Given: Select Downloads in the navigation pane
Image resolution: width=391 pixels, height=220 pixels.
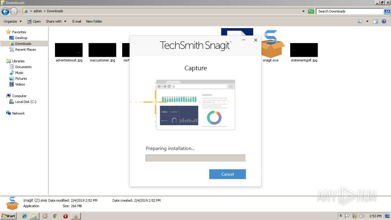Looking at the screenshot, I should point(23,44).
